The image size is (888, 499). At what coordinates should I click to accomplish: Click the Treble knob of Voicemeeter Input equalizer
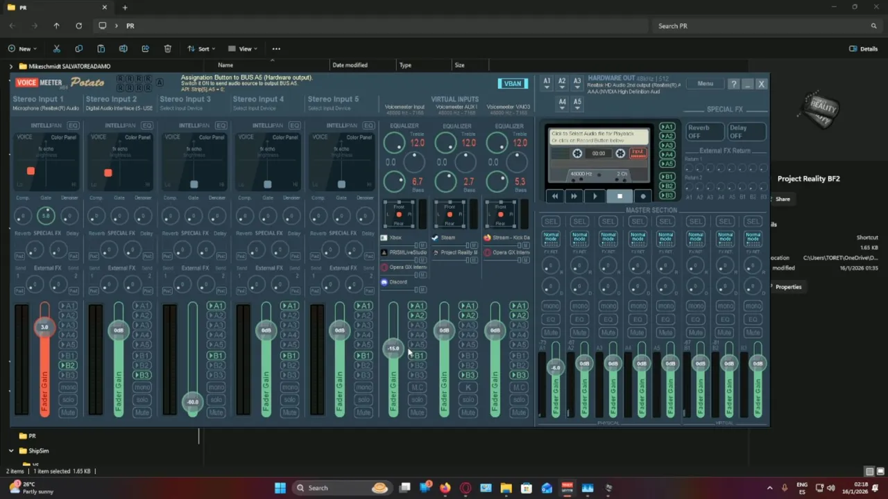[394, 143]
